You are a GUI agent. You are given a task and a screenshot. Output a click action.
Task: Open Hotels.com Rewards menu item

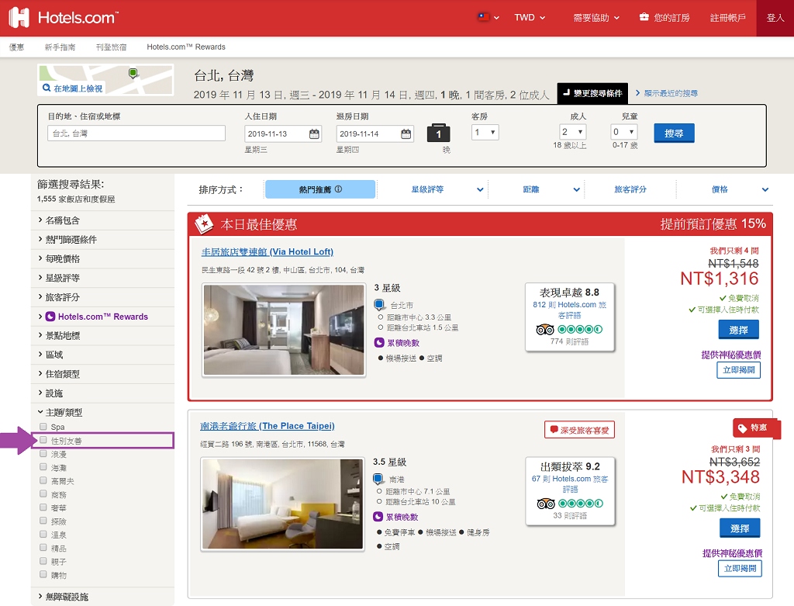click(x=186, y=47)
